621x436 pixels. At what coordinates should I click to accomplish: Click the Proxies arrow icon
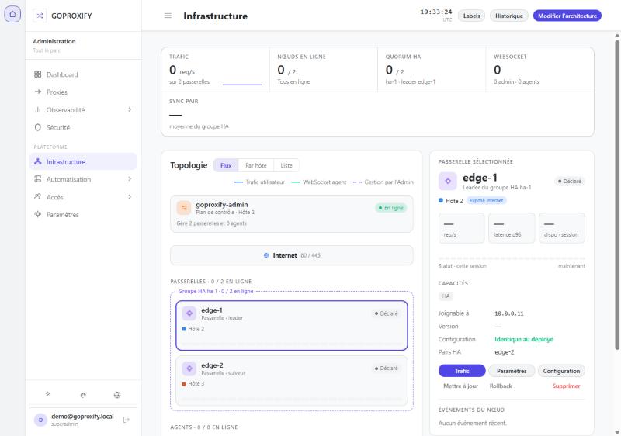click(37, 92)
